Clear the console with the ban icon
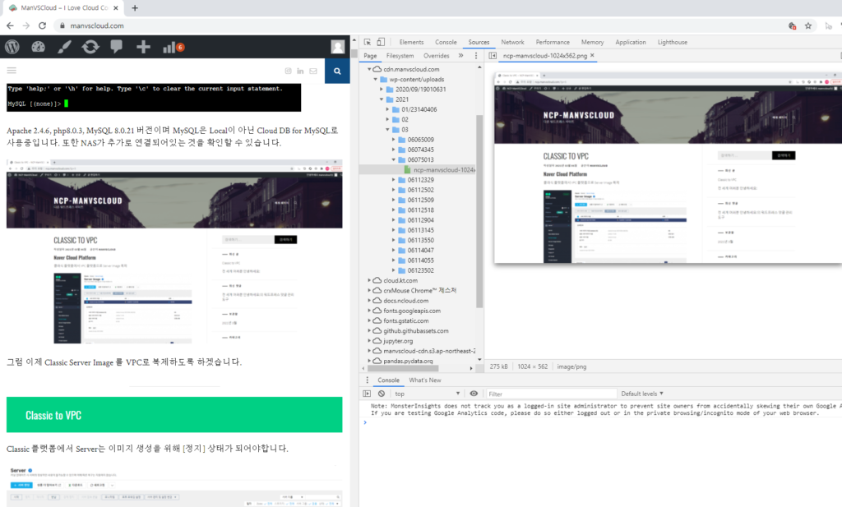This screenshot has height=507, width=842. (x=382, y=394)
